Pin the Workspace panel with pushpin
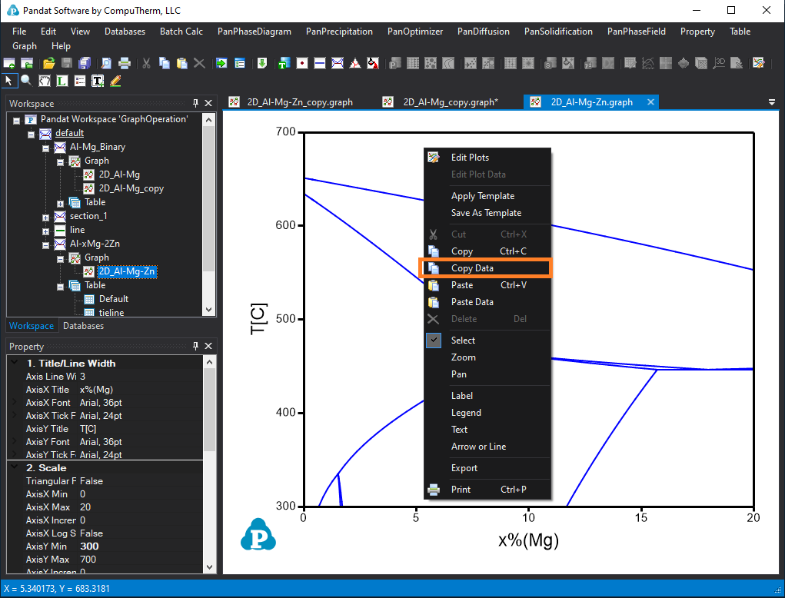Viewport: 785px width, 598px height. (x=195, y=103)
